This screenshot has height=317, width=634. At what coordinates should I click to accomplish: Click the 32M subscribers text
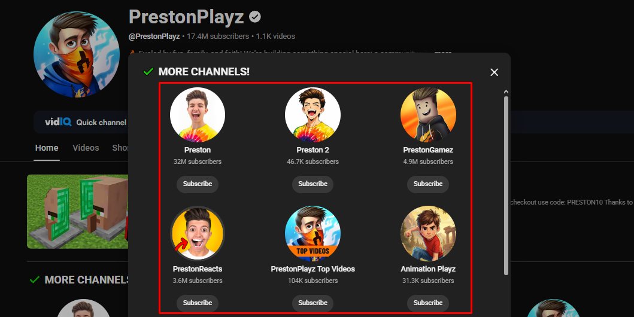click(x=198, y=161)
